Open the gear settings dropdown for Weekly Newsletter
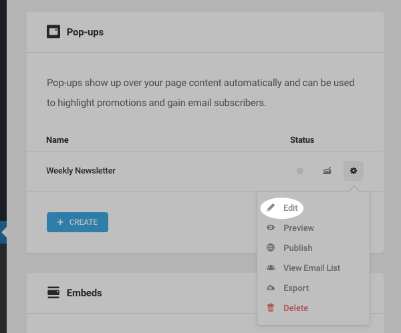Image resolution: width=401 pixels, height=333 pixels. (354, 171)
